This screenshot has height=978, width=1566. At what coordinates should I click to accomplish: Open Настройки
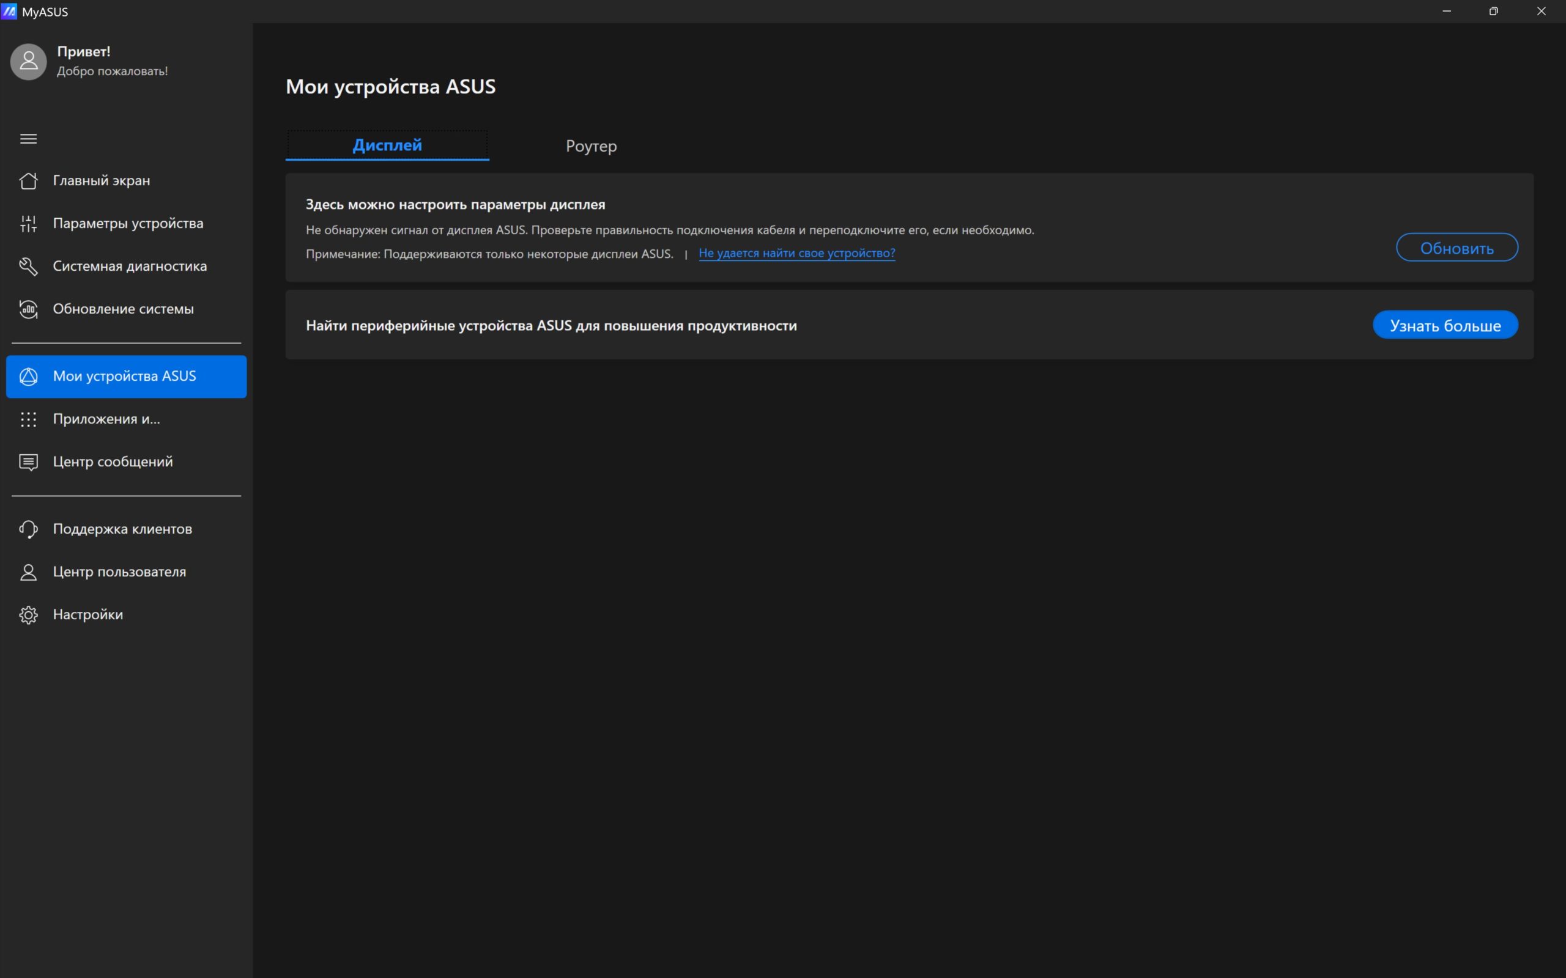pos(126,614)
